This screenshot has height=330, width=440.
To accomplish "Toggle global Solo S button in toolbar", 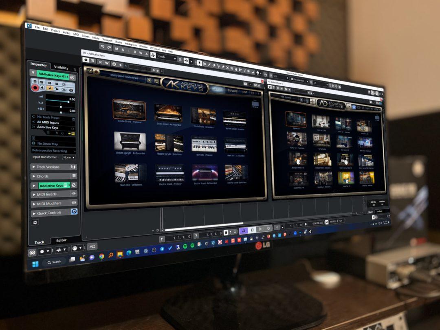I will coord(123,50).
